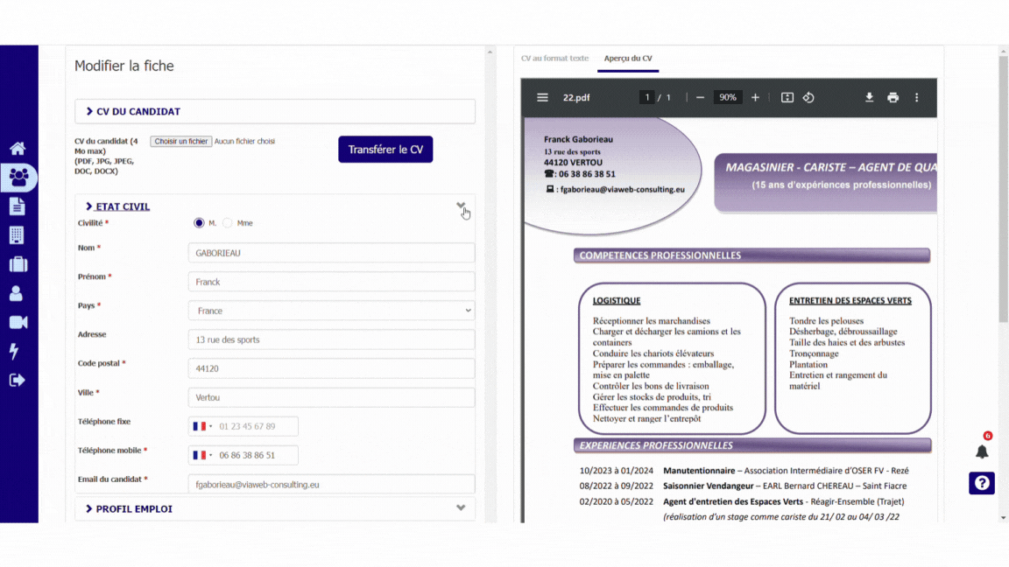Click the Adresse input field
Screen dimensions: 1009x567
331,339
